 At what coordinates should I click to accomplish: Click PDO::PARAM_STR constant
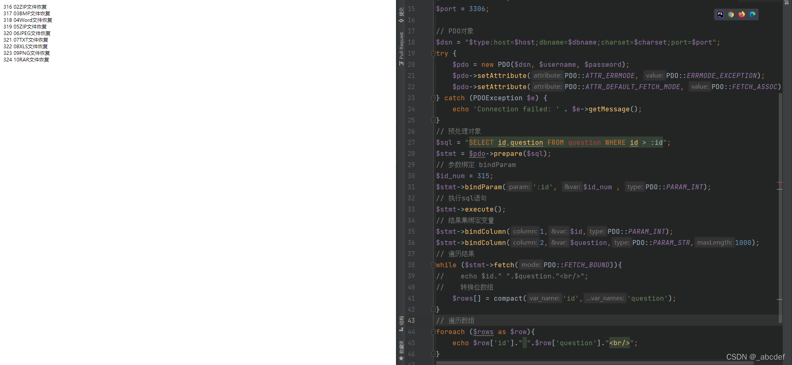click(661, 243)
